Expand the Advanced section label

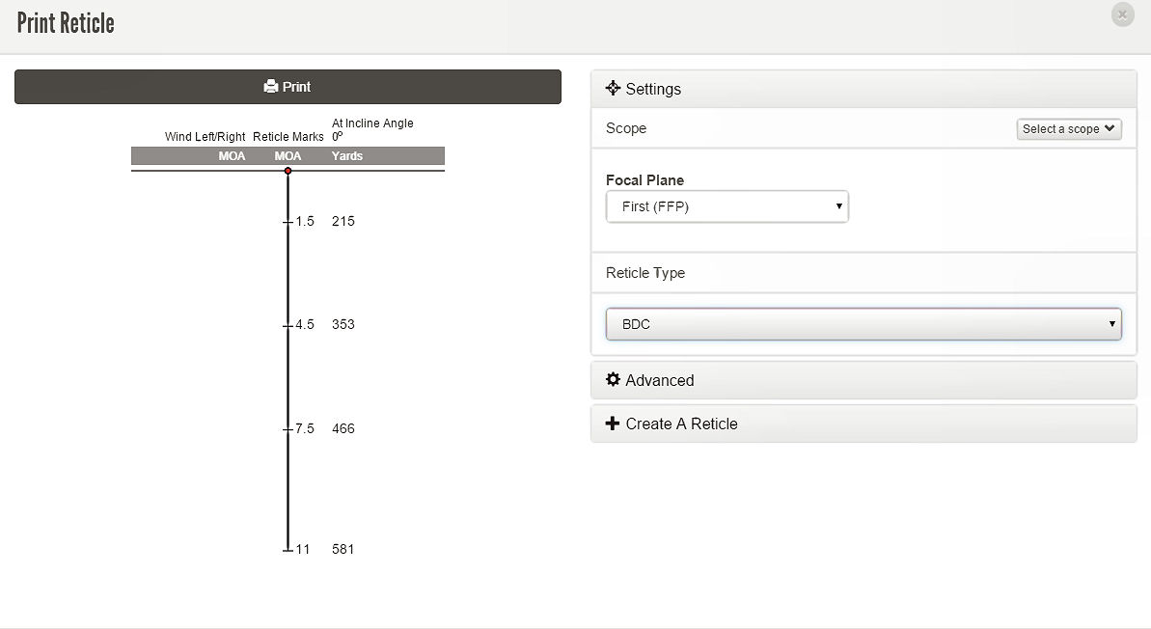[x=660, y=381]
